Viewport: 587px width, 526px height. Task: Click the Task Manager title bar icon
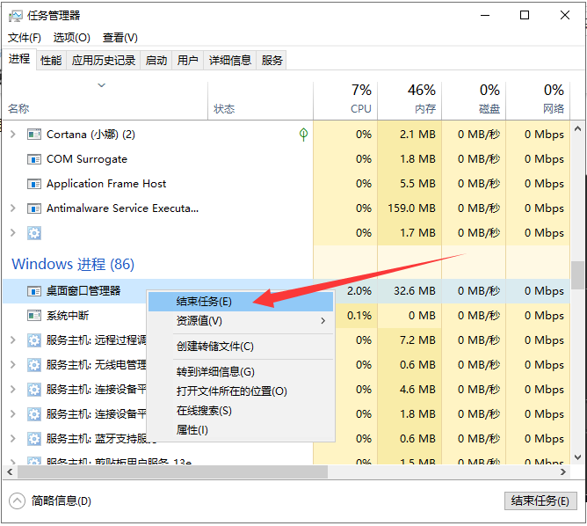16,15
